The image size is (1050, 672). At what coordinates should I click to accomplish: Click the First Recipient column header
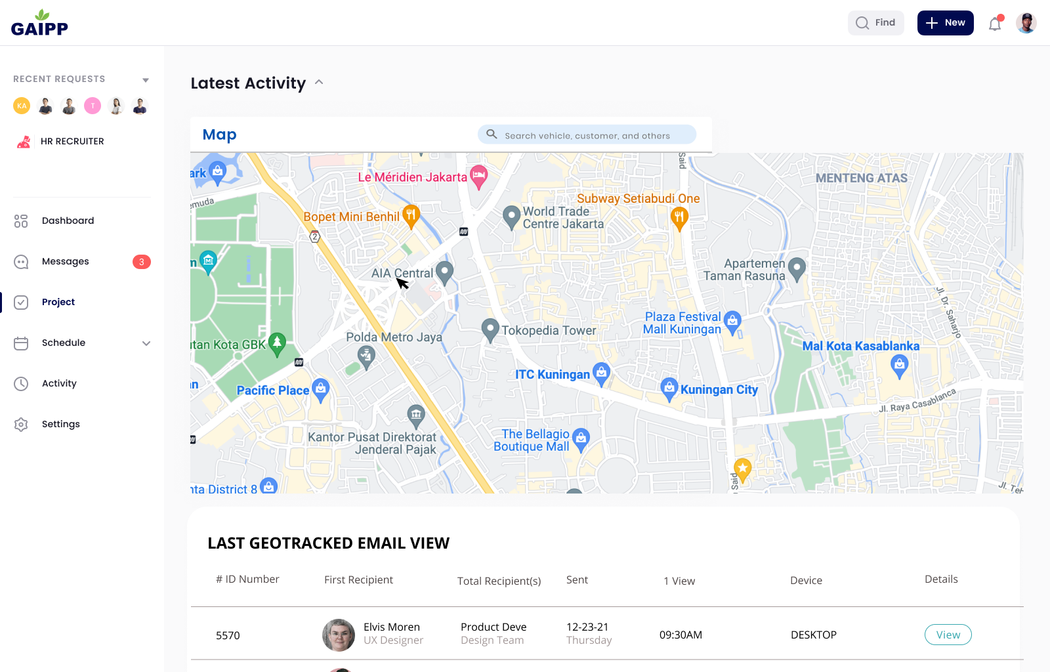tap(358, 580)
